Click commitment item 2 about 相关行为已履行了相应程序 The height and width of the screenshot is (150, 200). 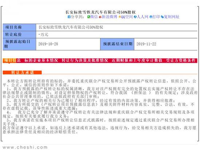tap(91, 100)
